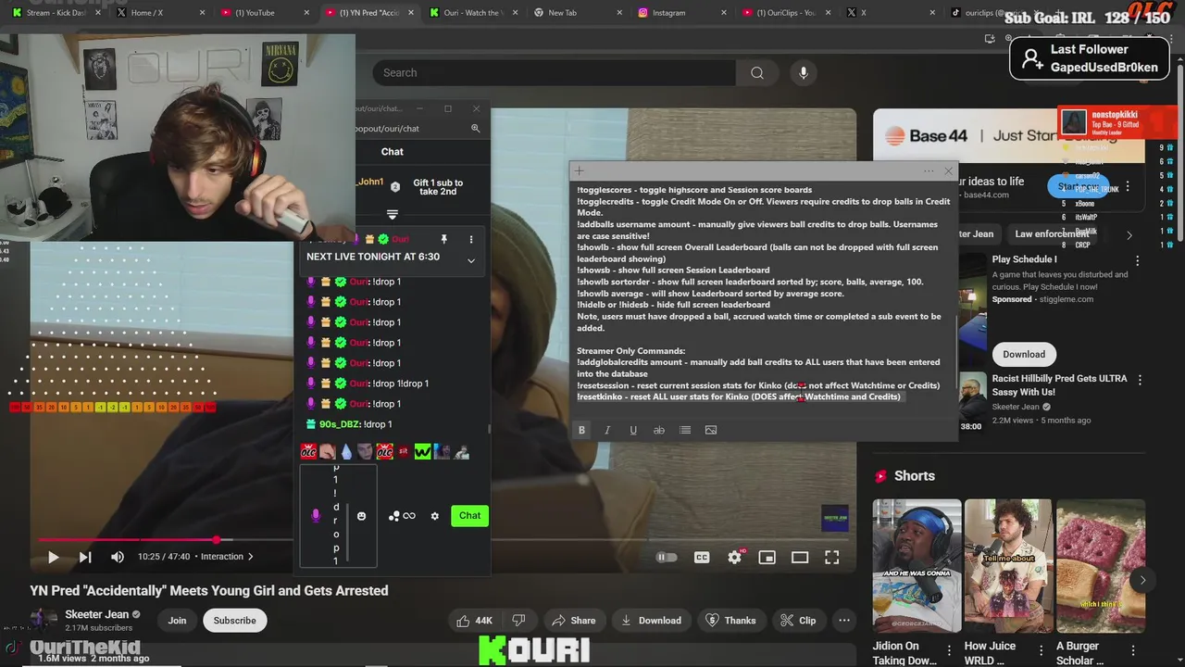Click the chat message input box

(337, 516)
